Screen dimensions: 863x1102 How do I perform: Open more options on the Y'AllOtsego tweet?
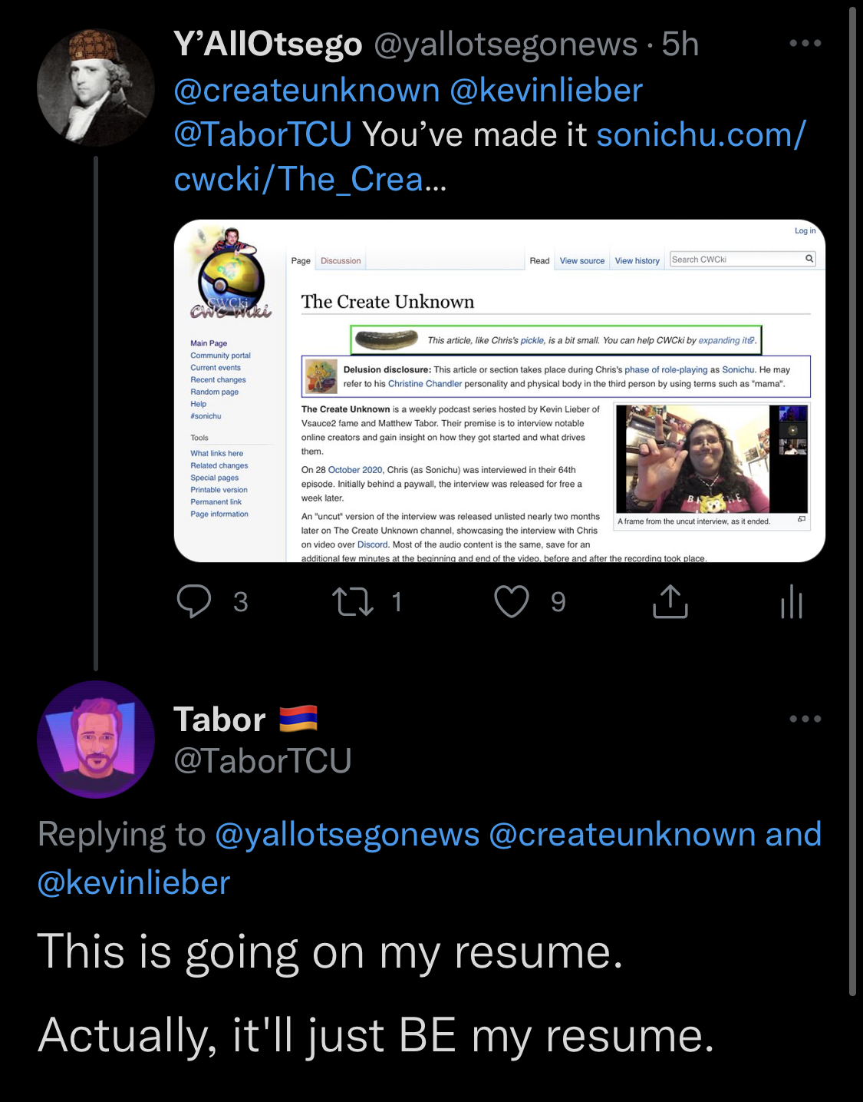(805, 43)
